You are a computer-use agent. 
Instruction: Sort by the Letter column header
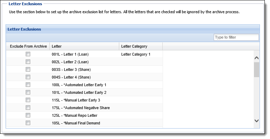pos(84,46)
